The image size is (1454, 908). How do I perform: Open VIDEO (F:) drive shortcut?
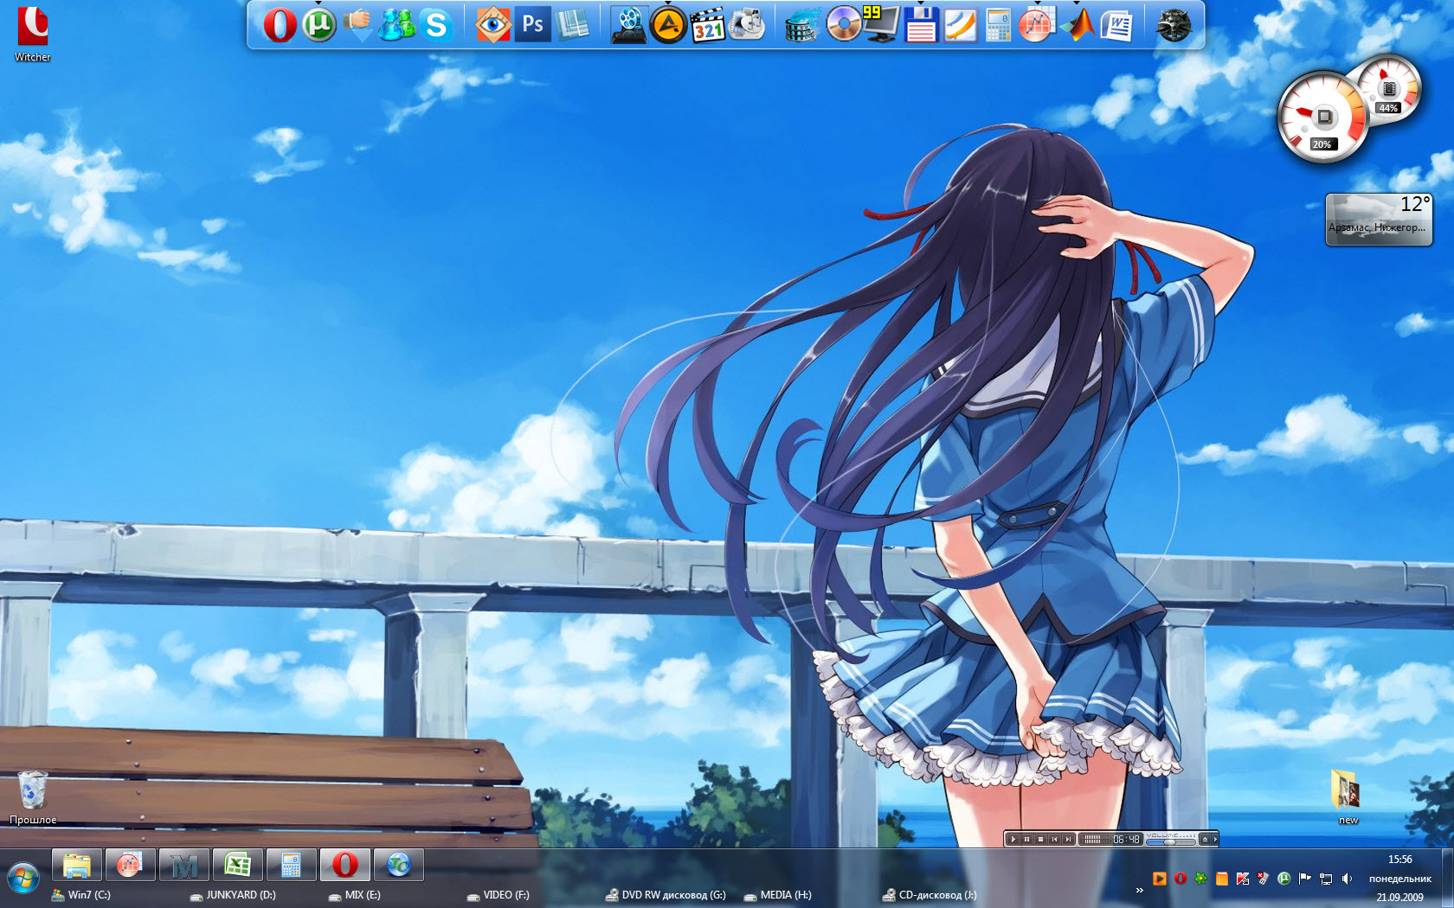tap(498, 895)
